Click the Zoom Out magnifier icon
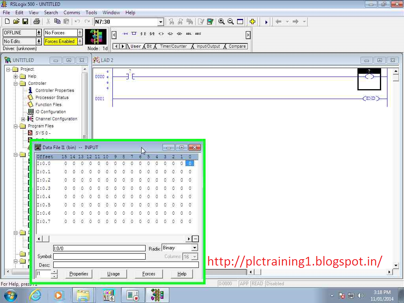 [231, 22]
